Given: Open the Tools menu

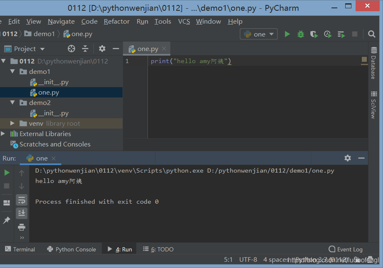Looking at the screenshot, I should [163, 22].
